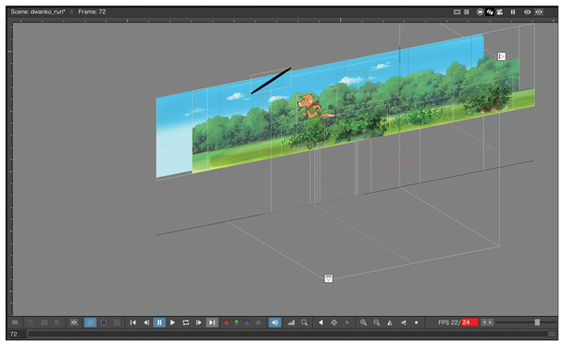Switch to camera stand view icon
The width and height of the screenshot is (564, 346).
click(x=479, y=12)
